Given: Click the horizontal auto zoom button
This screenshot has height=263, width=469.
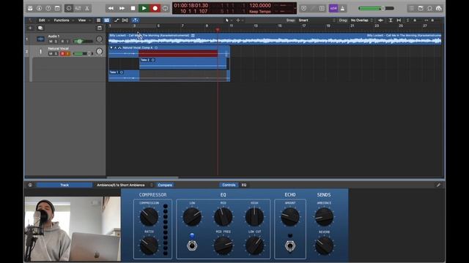Looking at the screenshot, I should (399, 20).
